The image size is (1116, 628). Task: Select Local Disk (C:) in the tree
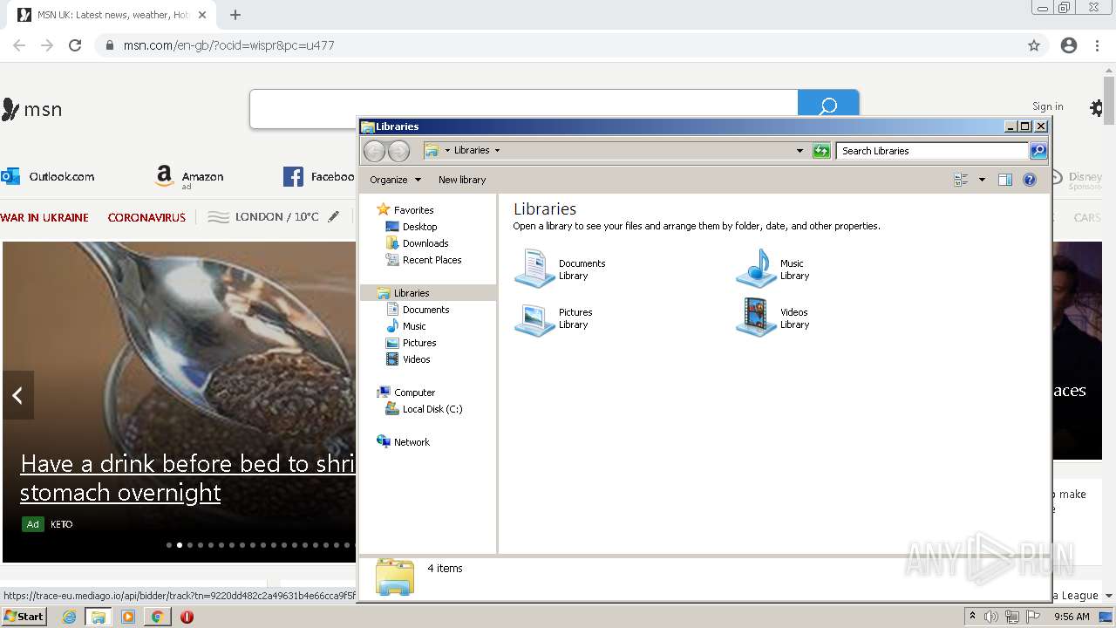point(432,409)
